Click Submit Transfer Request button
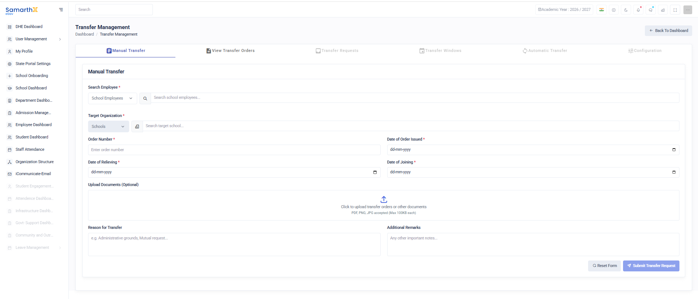 pyautogui.click(x=651, y=266)
